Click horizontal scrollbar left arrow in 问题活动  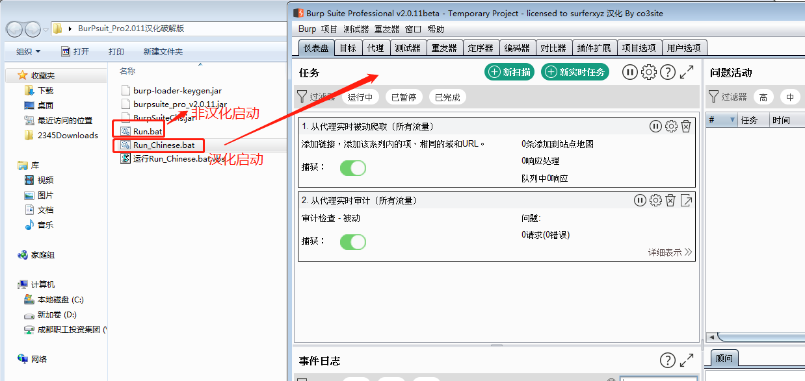pos(712,337)
